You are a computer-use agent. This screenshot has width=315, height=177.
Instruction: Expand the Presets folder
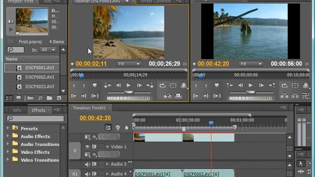pos(8,128)
